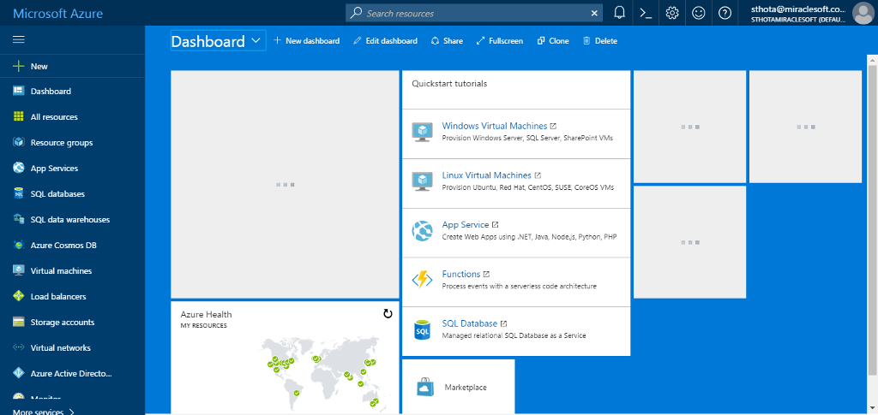Click the Virtual machines monitor icon in the sidebar
The height and width of the screenshot is (415, 878).
tap(19, 271)
